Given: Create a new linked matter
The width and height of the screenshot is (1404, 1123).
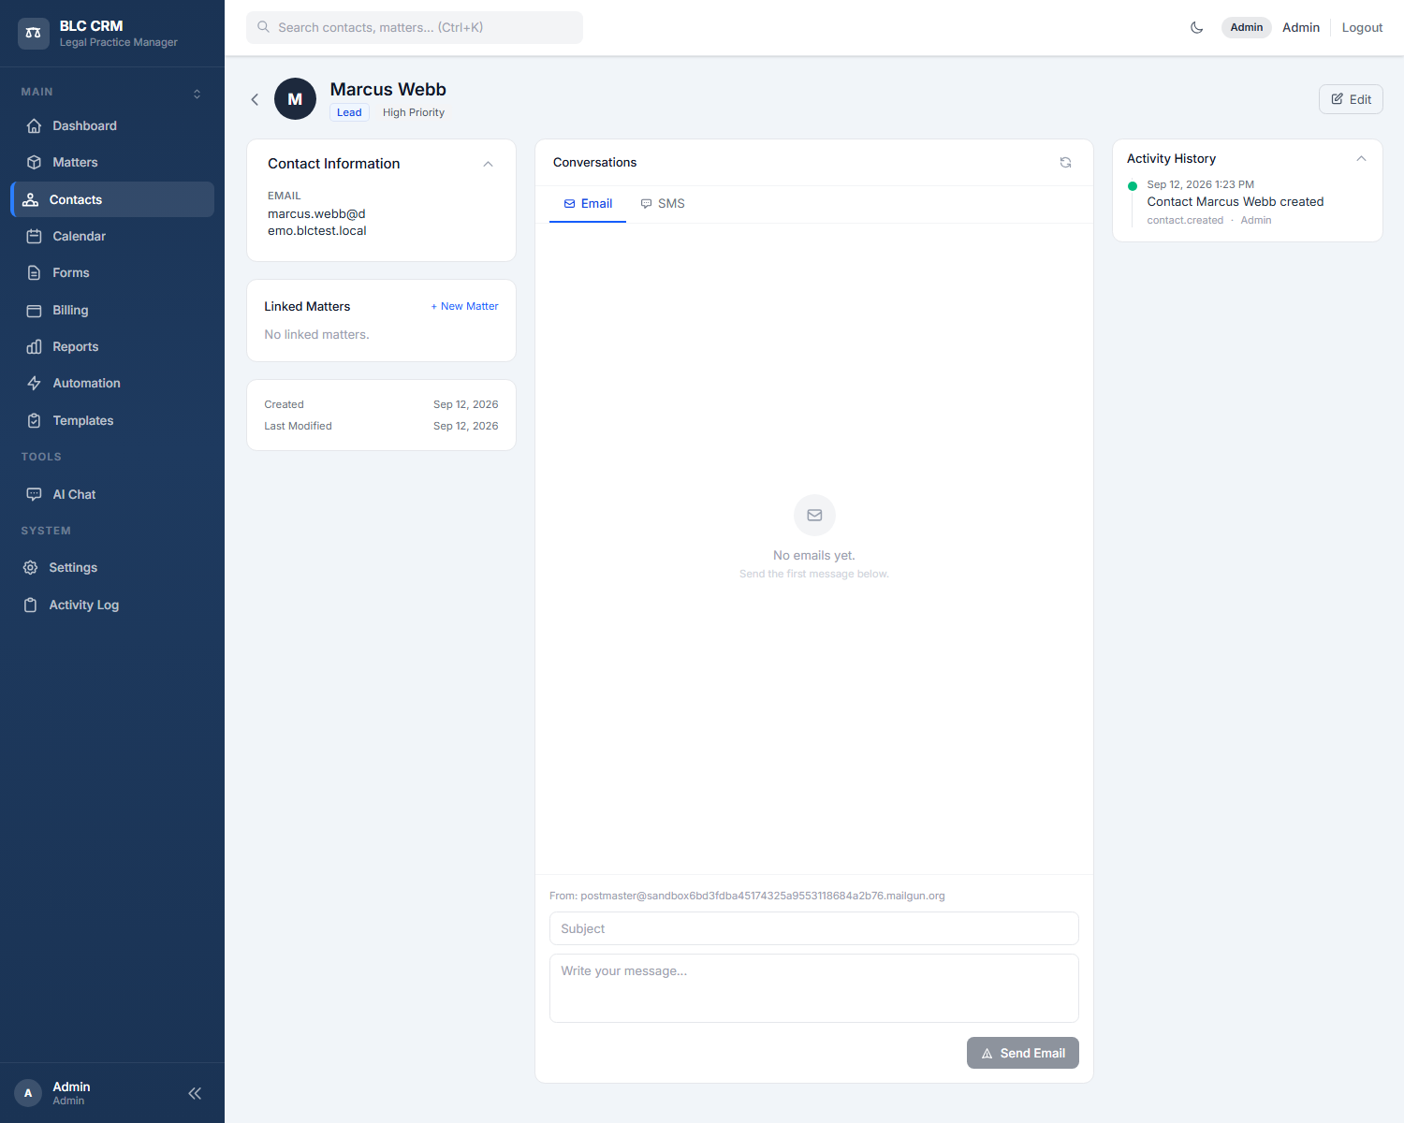Looking at the screenshot, I should click(464, 306).
